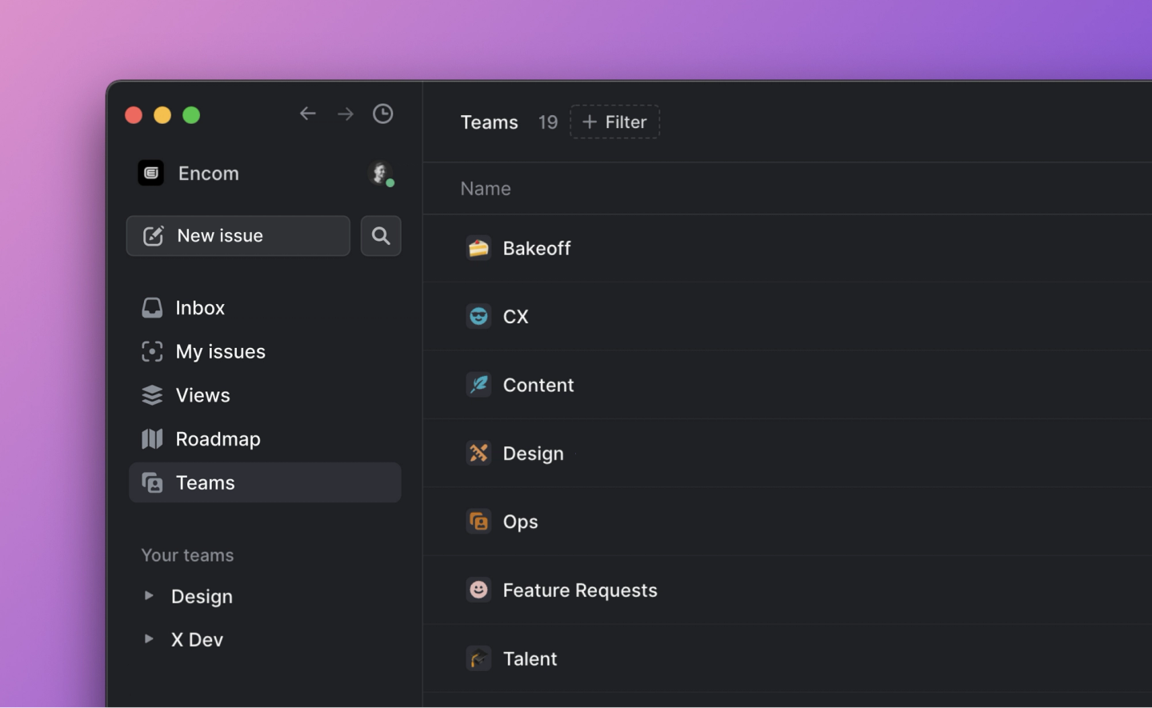Click the My issues target icon
The height and width of the screenshot is (708, 1152).
coord(152,351)
